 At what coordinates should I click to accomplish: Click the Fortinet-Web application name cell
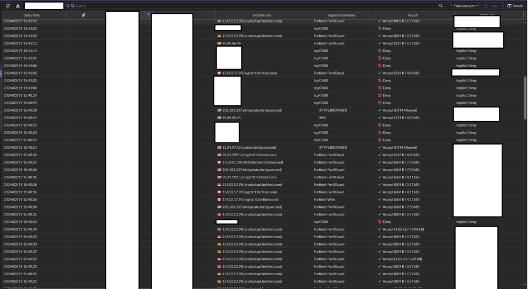coord(324,200)
